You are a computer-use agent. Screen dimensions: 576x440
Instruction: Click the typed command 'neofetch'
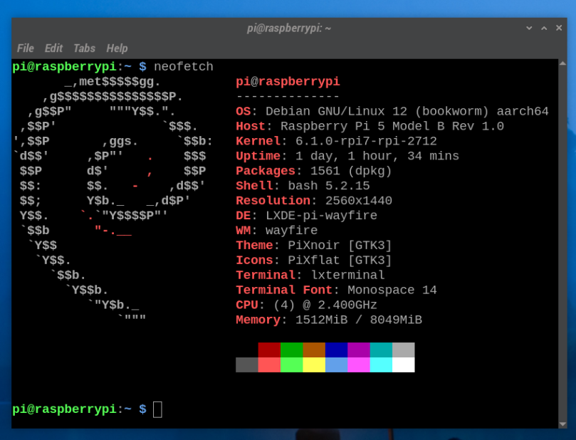tap(183, 66)
